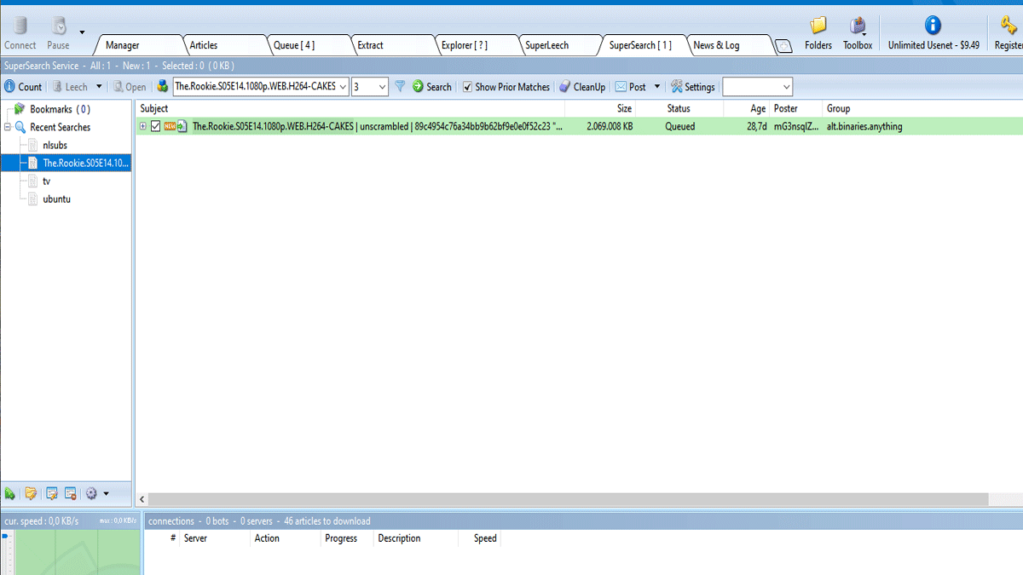Toggle checkbox on The.Rookie result row

155,127
